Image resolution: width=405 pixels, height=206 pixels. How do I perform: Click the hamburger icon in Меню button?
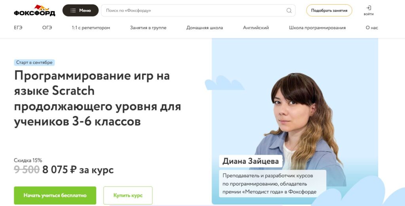coord(73,10)
